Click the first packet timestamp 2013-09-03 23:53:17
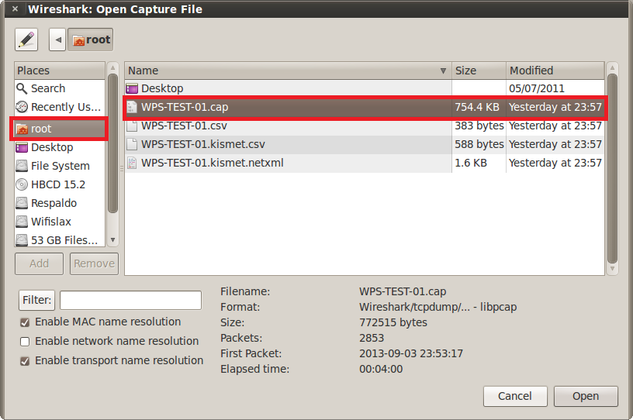The image size is (633, 420). coord(411,353)
